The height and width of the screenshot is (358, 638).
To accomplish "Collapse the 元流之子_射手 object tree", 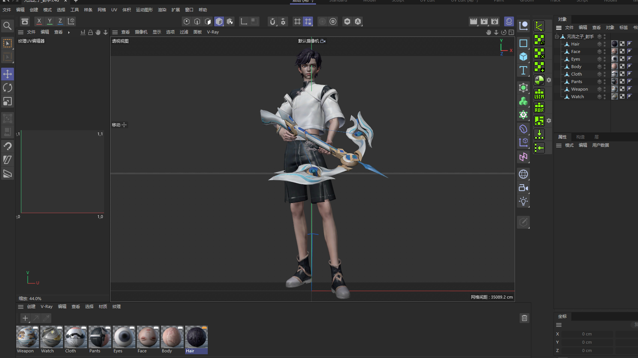I will point(557,36).
